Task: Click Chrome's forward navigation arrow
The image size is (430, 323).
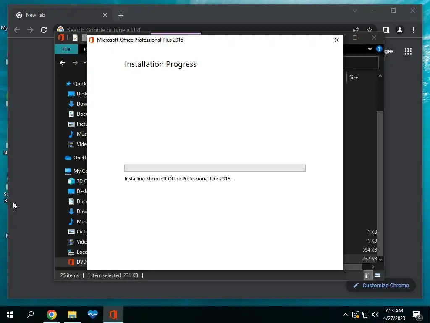Action: tap(30, 30)
